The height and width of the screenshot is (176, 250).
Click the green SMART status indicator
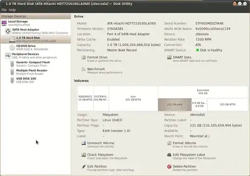click(197, 50)
